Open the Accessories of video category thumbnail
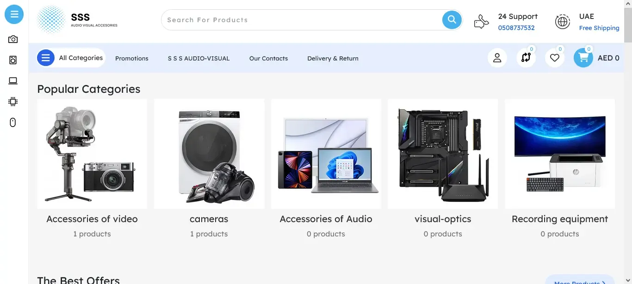The image size is (632, 284). point(92,154)
